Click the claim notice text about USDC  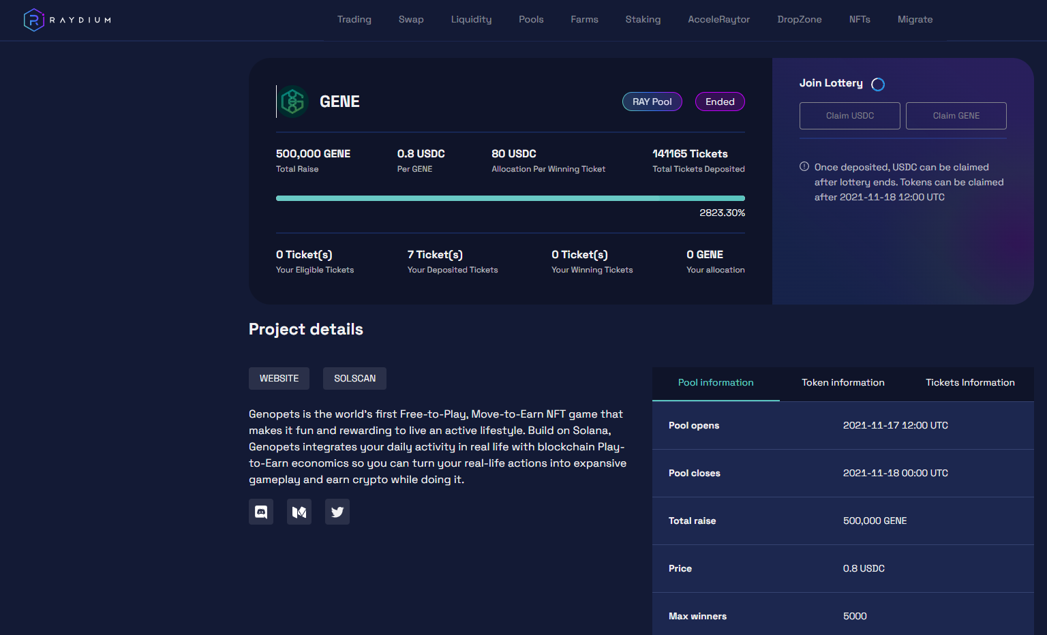pos(909,182)
